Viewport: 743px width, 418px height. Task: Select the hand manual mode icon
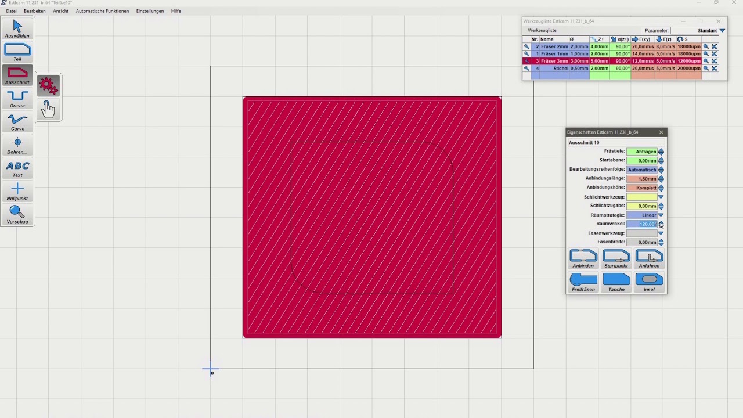48,109
